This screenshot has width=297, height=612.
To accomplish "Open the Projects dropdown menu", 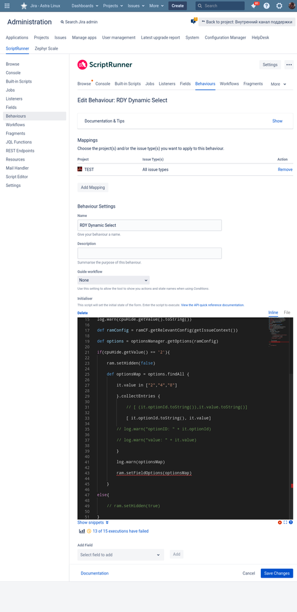I will (113, 6).
